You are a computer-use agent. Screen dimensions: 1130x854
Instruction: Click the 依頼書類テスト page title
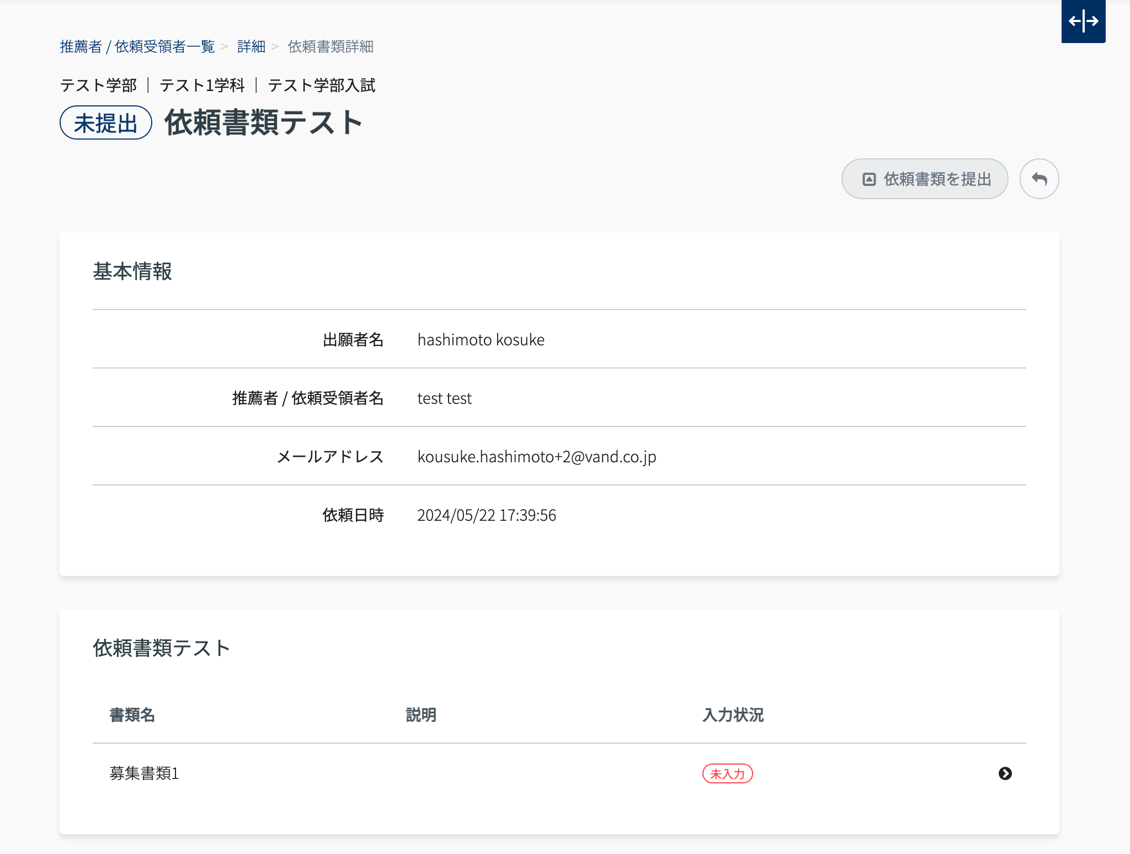click(x=264, y=122)
